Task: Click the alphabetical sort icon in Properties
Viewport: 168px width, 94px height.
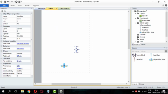Action: pos(4,11)
